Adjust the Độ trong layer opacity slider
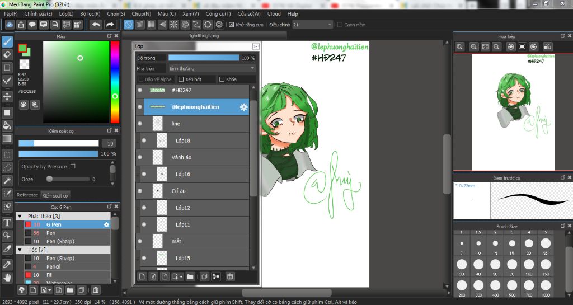Image resolution: width=573 pixels, height=305 pixels. 204,58
